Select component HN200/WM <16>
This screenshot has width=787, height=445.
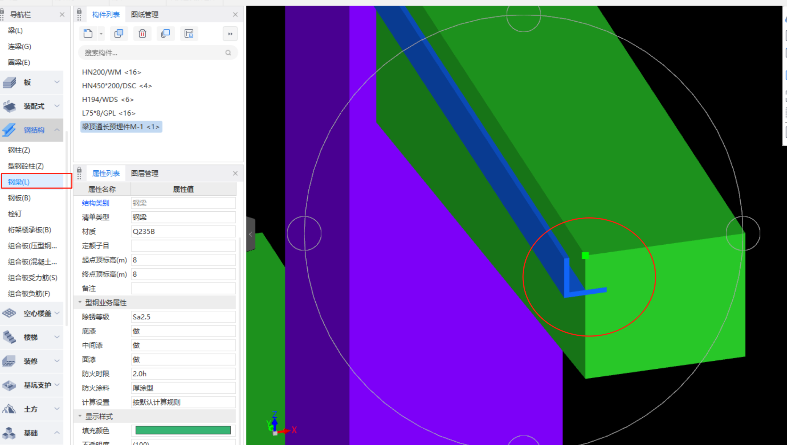[x=112, y=72]
